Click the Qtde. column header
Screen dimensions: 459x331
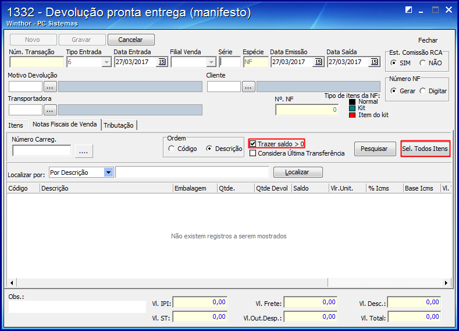(236, 188)
